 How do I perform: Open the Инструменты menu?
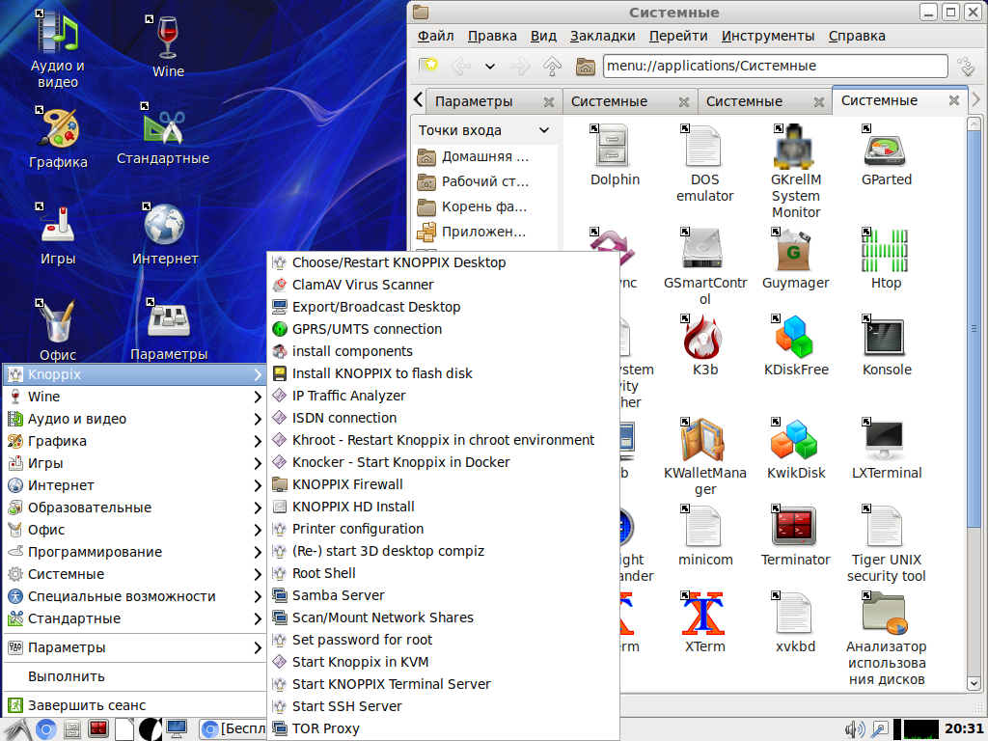tap(767, 36)
